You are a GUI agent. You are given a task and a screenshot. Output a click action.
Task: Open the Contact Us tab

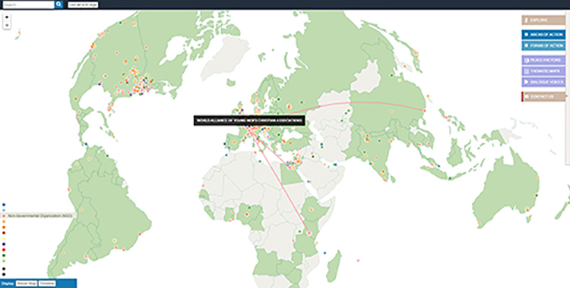[x=544, y=97]
